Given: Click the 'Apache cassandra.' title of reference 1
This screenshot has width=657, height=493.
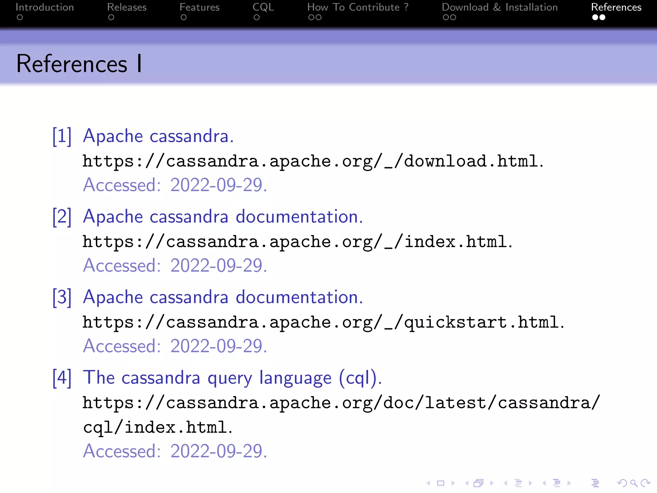Looking at the screenshot, I should (158, 136).
